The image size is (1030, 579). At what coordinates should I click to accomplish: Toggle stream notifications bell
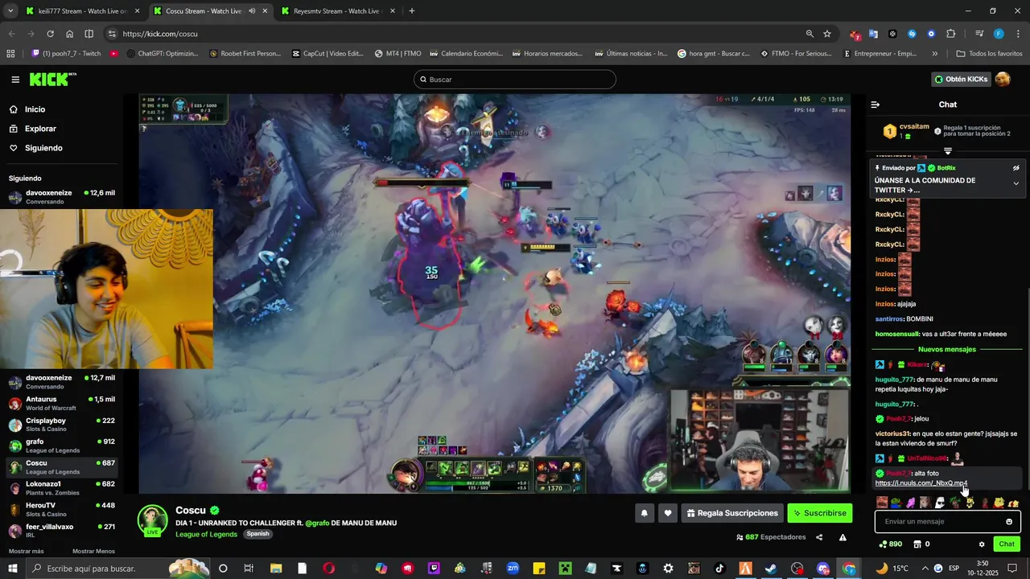tap(645, 513)
